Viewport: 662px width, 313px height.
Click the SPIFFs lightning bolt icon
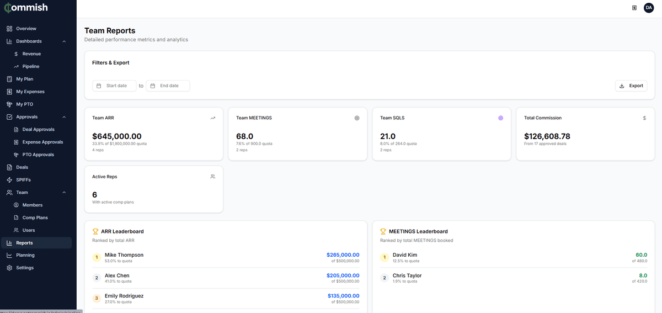click(9, 180)
